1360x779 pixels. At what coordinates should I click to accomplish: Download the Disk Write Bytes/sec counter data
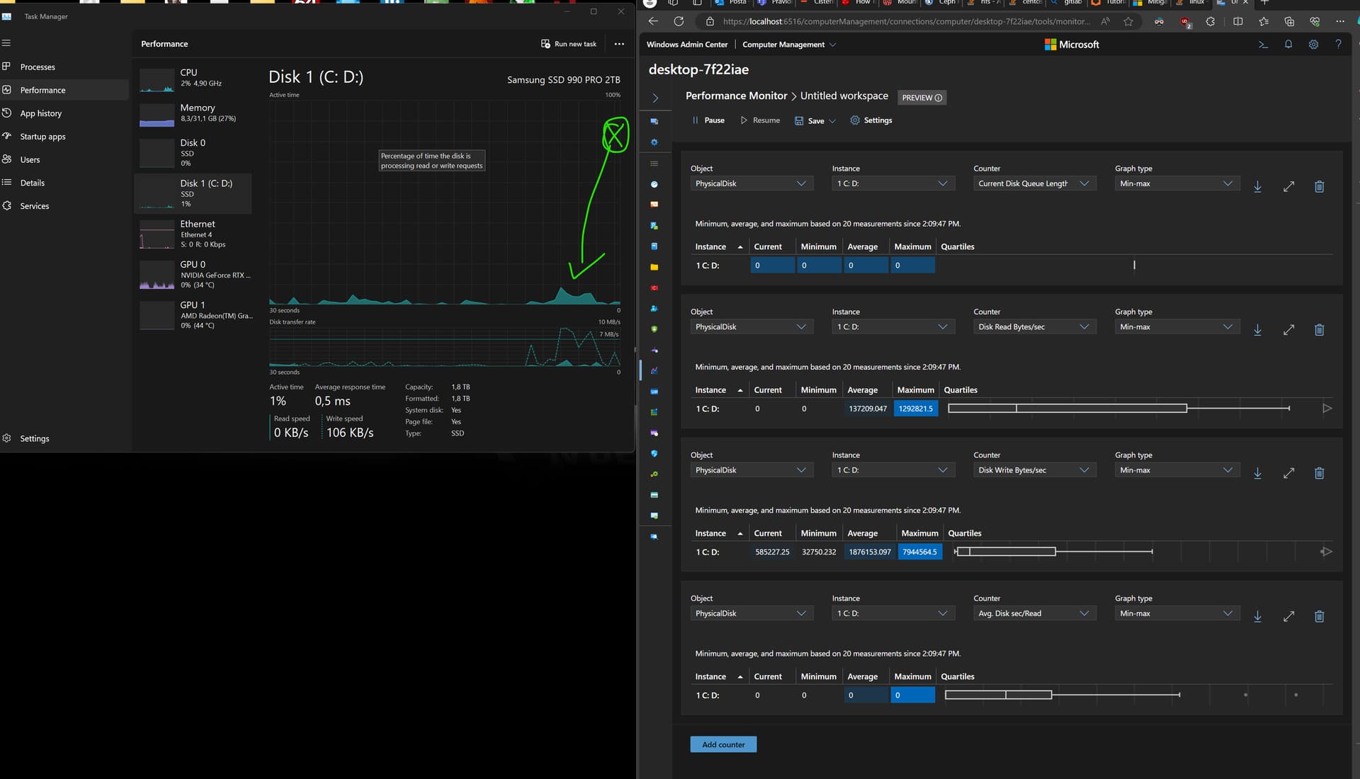[x=1257, y=473]
